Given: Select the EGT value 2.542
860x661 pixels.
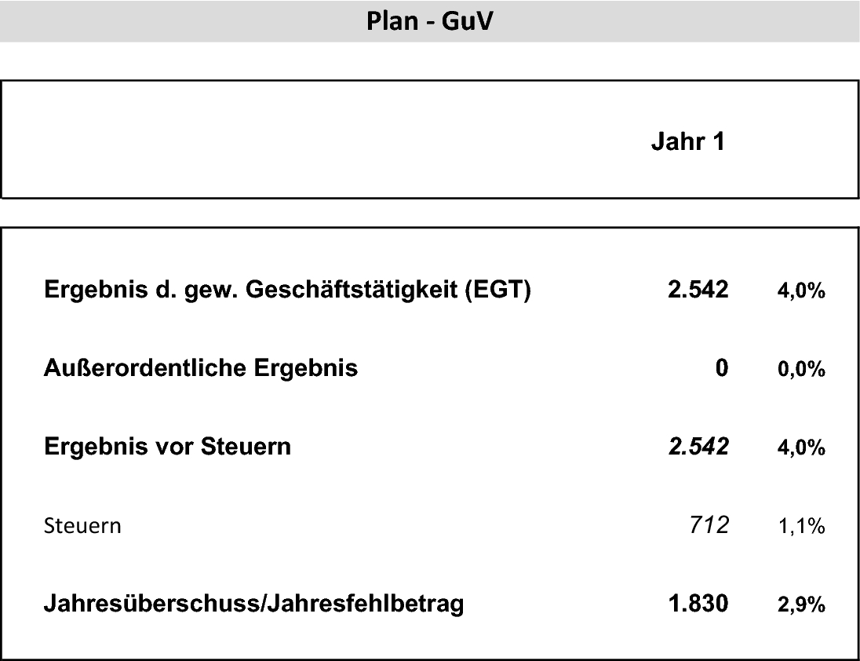Looking at the screenshot, I should click(698, 290).
